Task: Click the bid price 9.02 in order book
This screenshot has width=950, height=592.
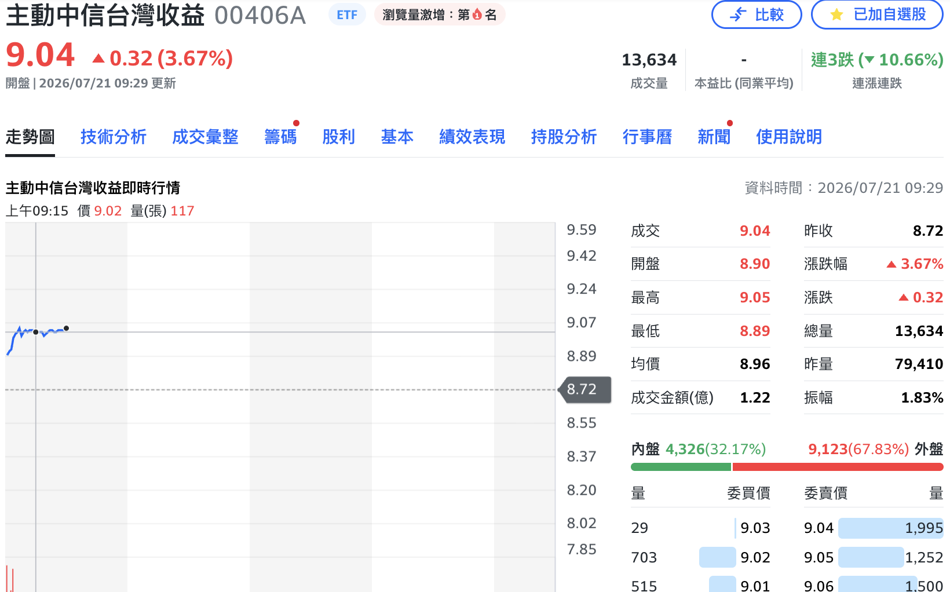Action: (755, 558)
